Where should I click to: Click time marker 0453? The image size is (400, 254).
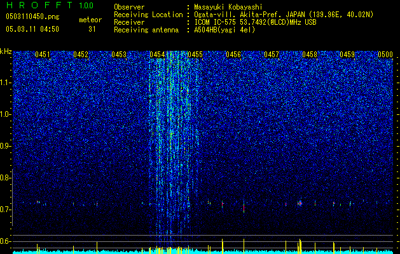pos(119,55)
